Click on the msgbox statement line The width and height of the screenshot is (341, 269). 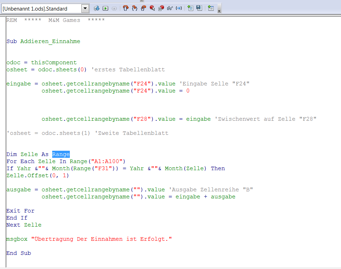(89, 239)
